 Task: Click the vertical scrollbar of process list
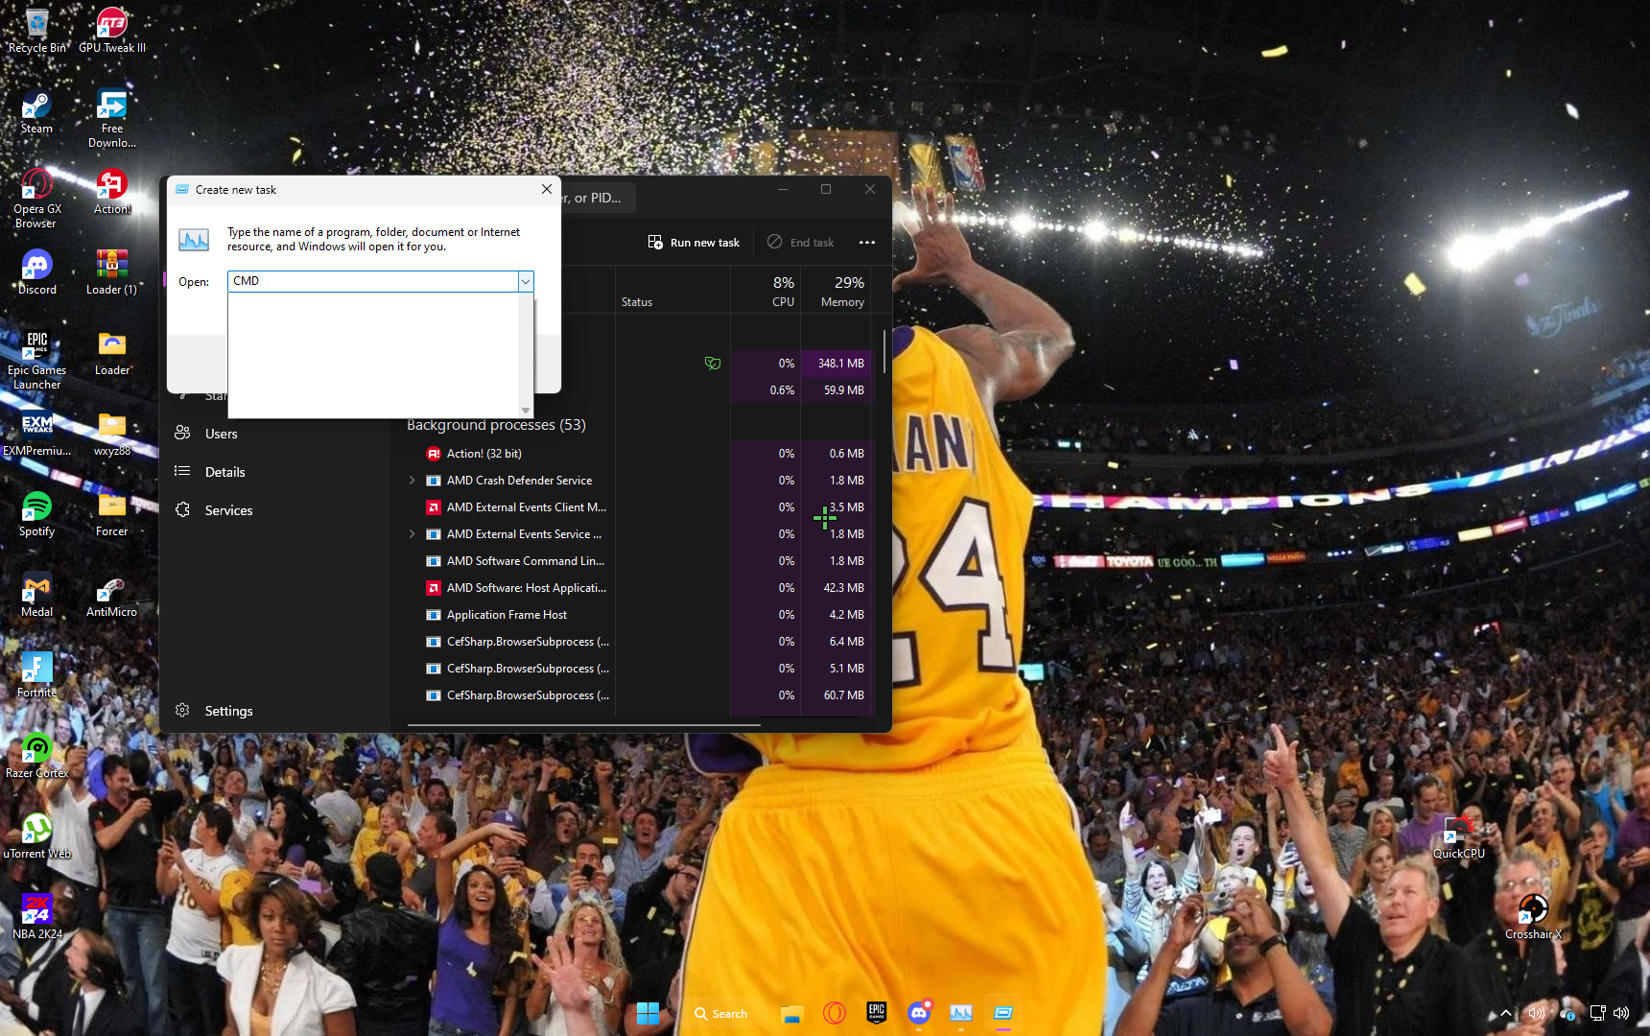884,350
